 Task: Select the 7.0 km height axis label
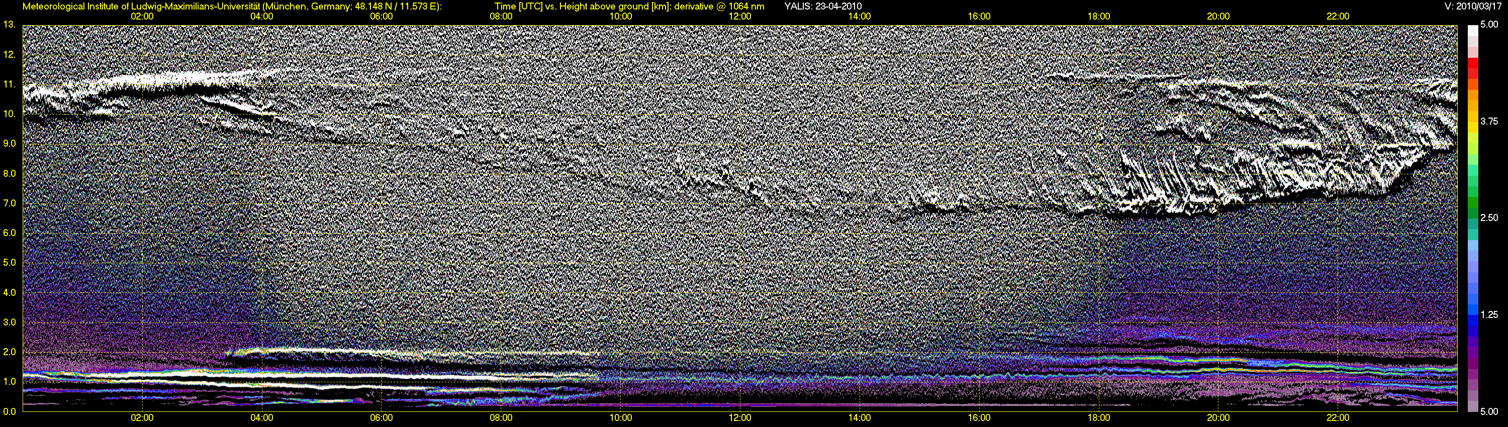coord(9,203)
